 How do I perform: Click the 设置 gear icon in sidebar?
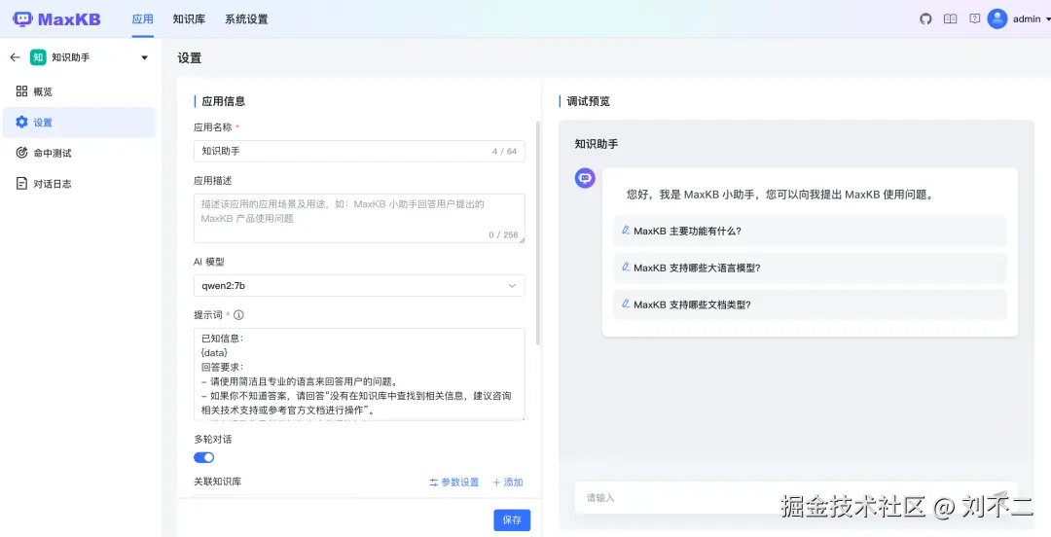coord(21,122)
